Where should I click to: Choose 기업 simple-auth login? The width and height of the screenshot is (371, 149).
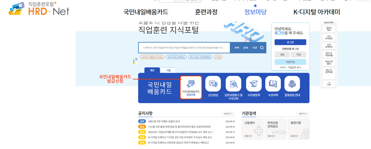(299, 55)
